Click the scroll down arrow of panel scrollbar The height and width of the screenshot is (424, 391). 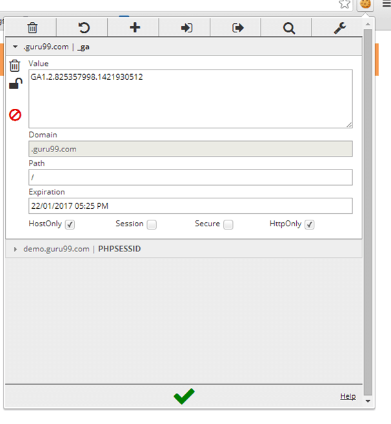tap(368, 401)
